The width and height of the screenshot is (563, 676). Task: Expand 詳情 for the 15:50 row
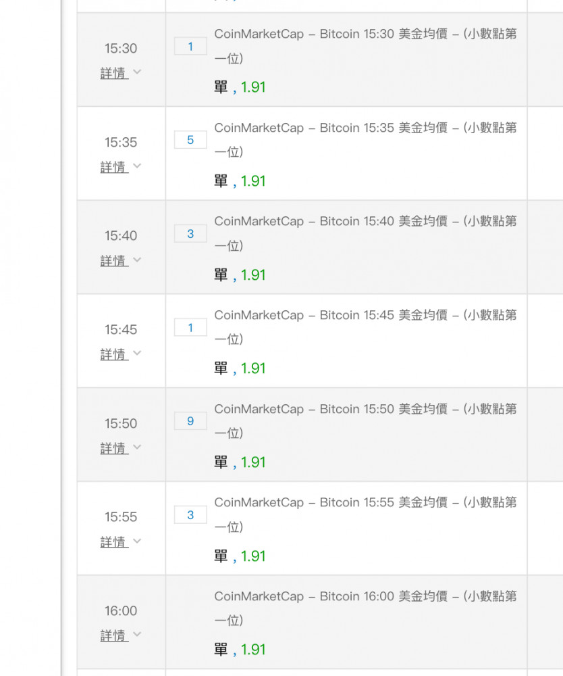pyautogui.click(x=121, y=448)
